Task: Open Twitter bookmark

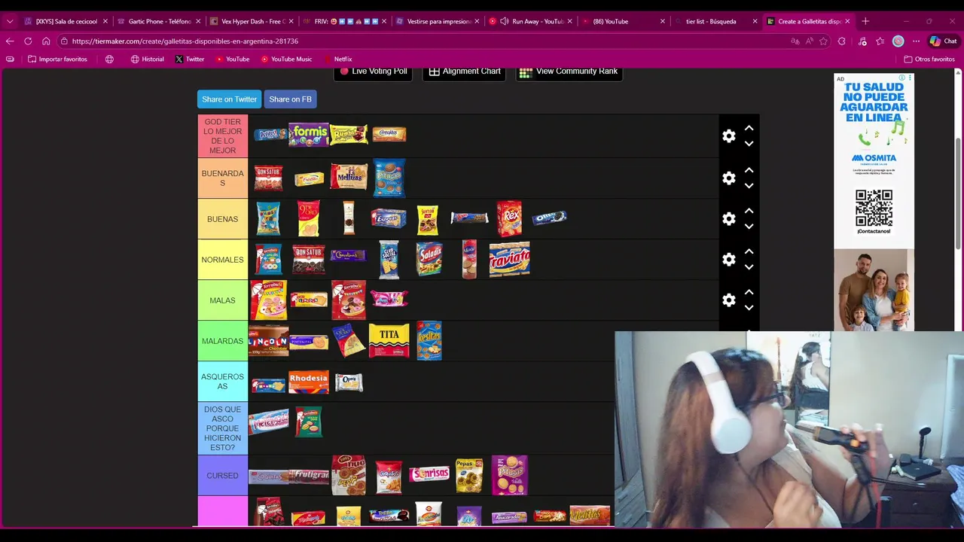Action: pos(190,59)
